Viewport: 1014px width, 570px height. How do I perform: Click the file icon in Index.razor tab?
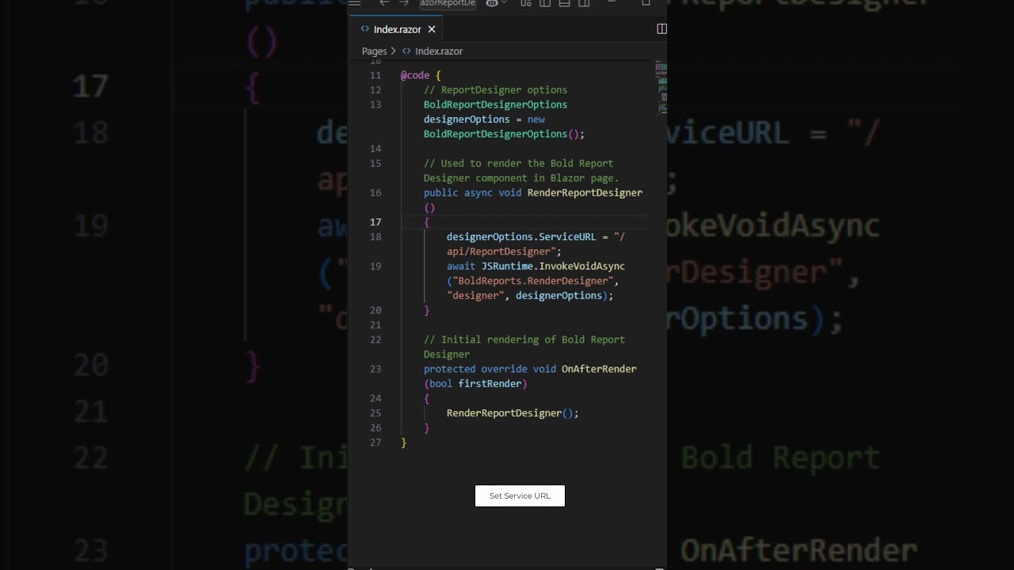[x=365, y=29]
